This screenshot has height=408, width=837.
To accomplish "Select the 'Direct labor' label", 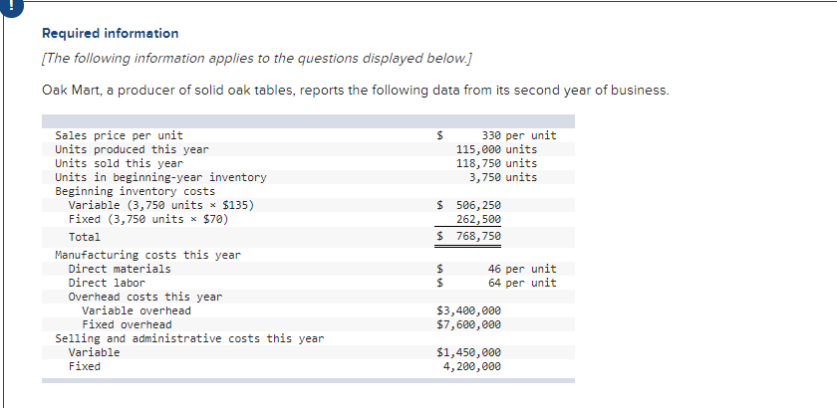I will pyautogui.click(x=107, y=283).
